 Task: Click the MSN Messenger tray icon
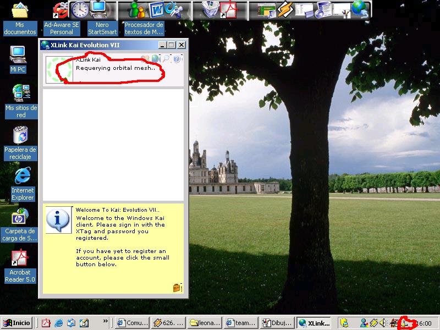click(x=364, y=323)
